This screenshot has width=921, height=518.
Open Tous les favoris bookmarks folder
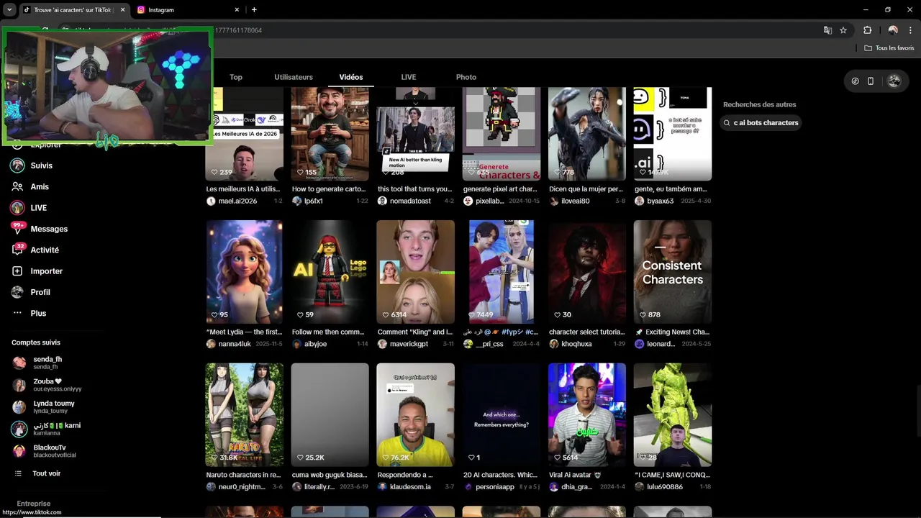(890, 48)
